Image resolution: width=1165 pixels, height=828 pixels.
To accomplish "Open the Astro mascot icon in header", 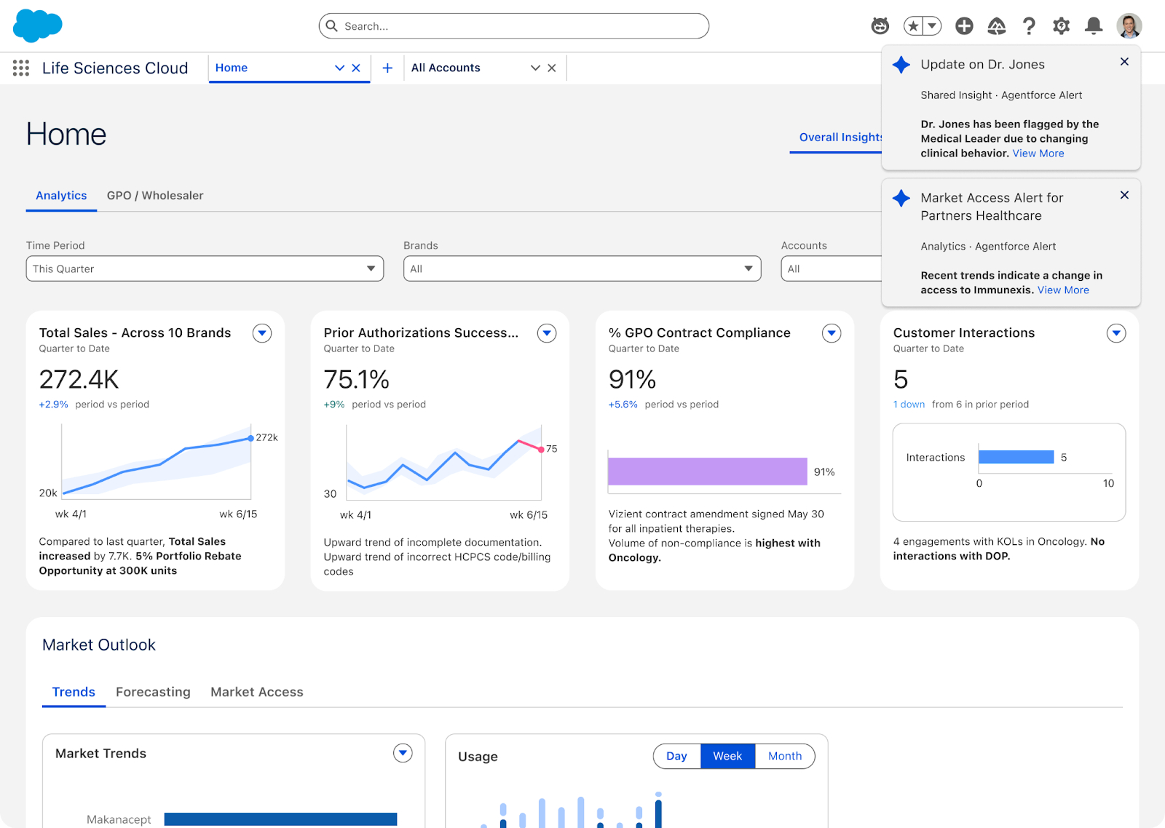I will [880, 26].
